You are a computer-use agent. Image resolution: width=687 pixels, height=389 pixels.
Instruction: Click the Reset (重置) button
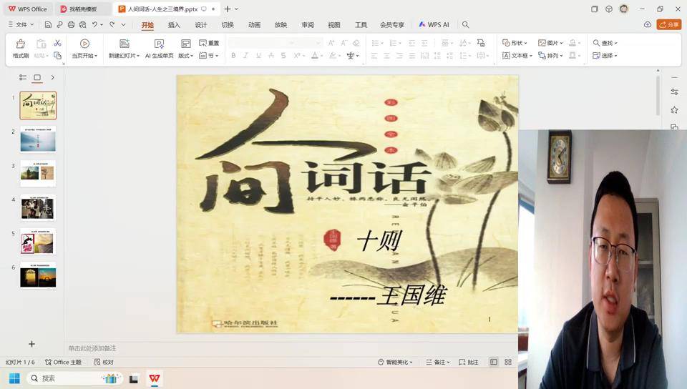pos(209,43)
